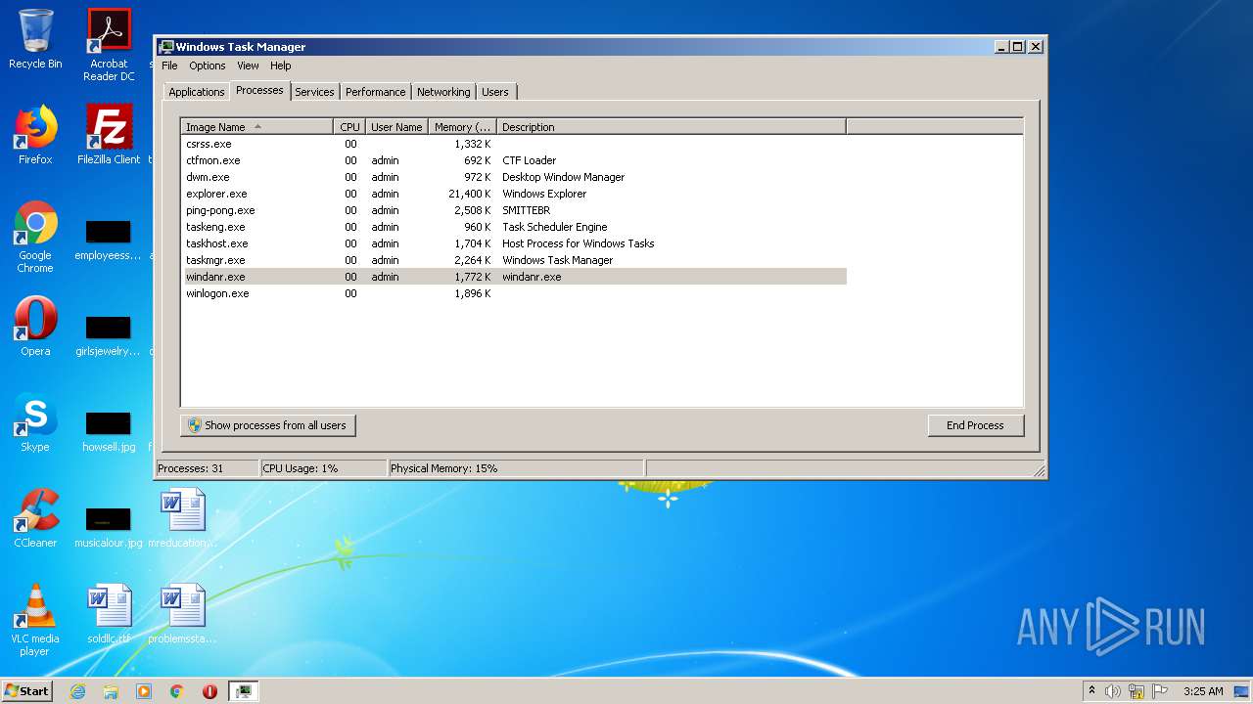The width and height of the screenshot is (1253, 704).
Task: Launch VLC media player desktop icon
Action: pyautogui.click(x=35, y=620)
